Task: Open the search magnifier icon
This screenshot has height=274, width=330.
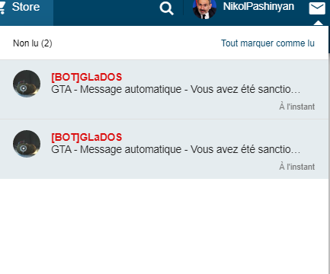Action: pos(167,8)
